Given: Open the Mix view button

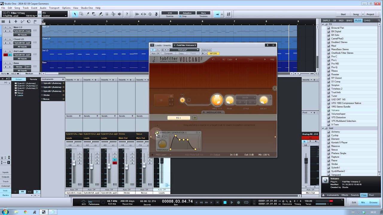Looking at the screenshot, I should 363,202.
